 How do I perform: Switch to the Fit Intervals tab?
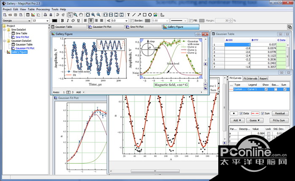(250, 78)
